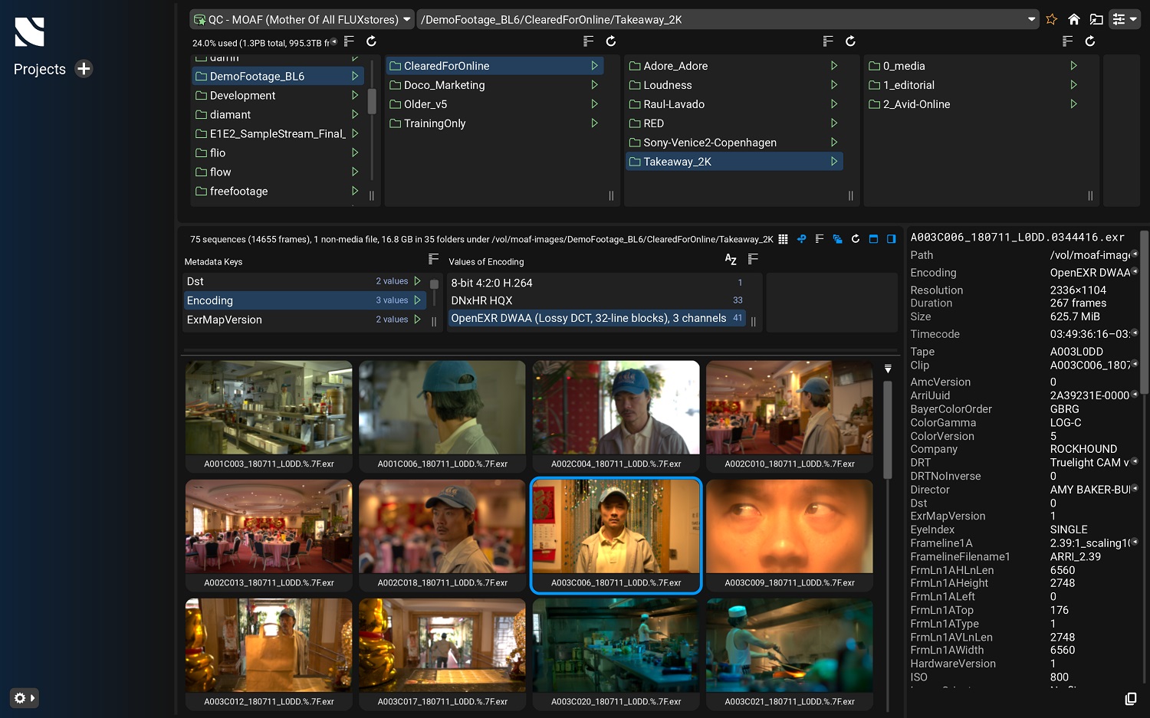1150x718 pixels.
Task: Open the thumbnail grid filter dropdown triangle
Action: point(888,369)
